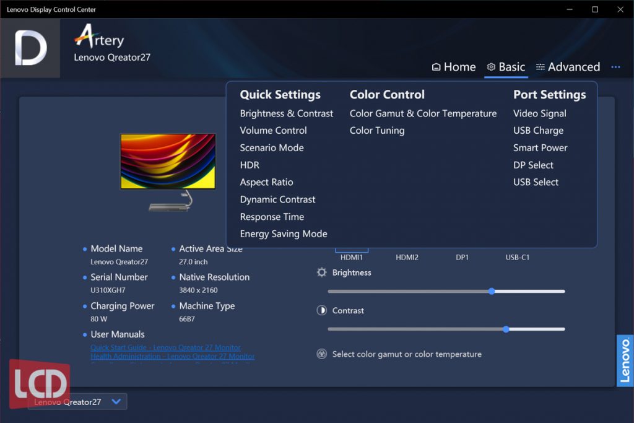Click the Port Settings heading
Image resolution: width=634 pixels, height=423 pixels.
(x=550, y=95)
